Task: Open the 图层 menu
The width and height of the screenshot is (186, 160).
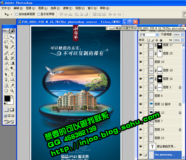Action: coord(43,8)
